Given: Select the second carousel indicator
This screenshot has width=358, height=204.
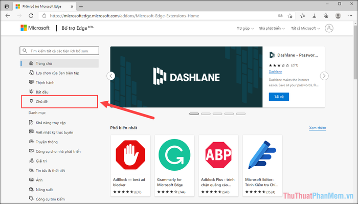Looking at the screenshot, I should pyautogui.click(x=206, y=114).
